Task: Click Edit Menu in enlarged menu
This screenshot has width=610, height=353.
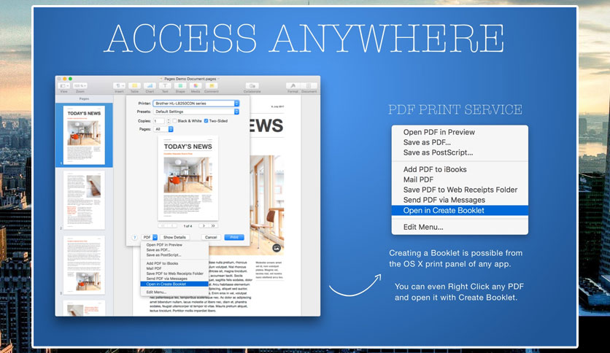Action: (x=460, y=227)
